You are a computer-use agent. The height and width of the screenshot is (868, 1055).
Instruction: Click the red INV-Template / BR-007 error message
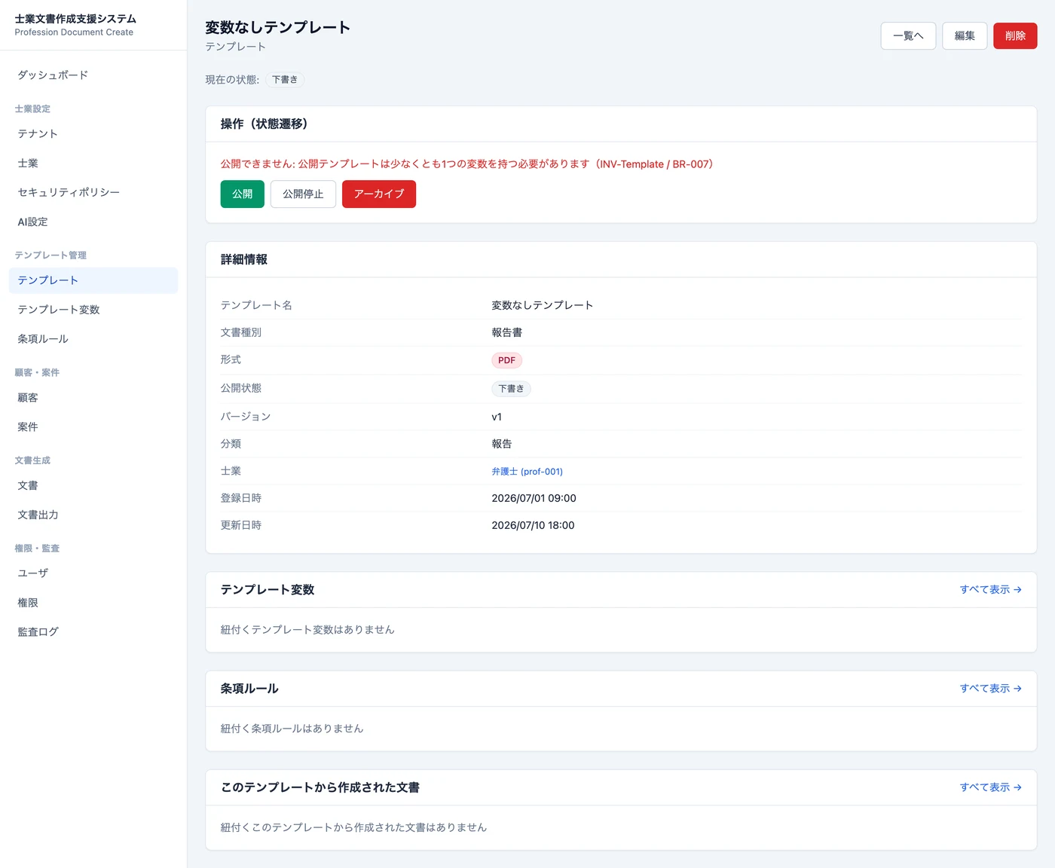click(x=467, y=164)
